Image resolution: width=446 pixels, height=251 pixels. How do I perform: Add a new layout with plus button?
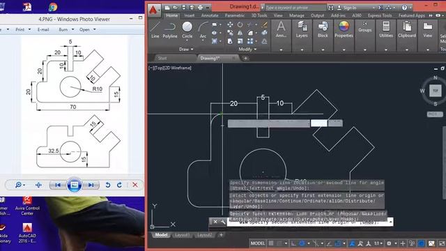[221, 235]
